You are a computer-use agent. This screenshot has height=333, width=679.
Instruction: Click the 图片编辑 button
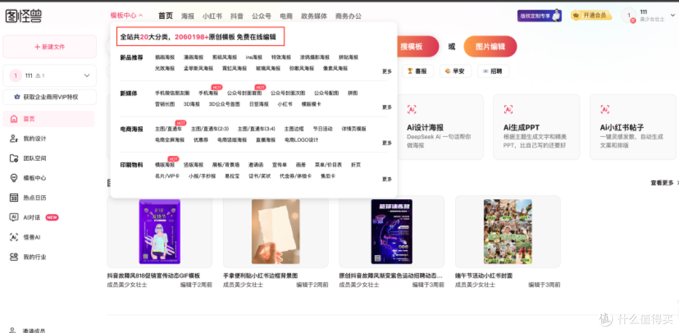490,46
